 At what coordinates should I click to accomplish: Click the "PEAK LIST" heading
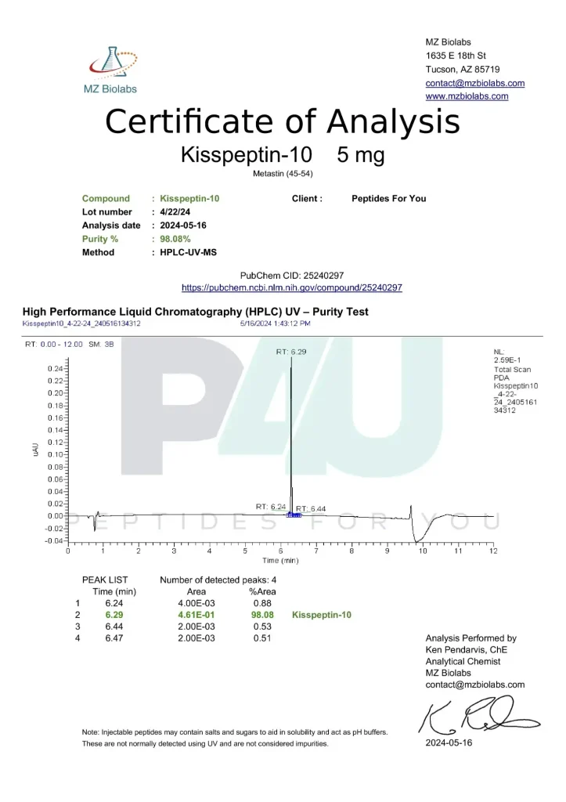click(105, 580)
